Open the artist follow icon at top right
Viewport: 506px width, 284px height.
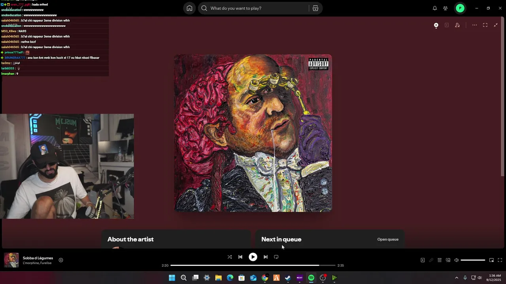click(x=457, y=25)
